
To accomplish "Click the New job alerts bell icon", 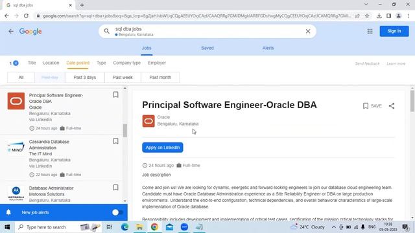I will coord(8,212).
